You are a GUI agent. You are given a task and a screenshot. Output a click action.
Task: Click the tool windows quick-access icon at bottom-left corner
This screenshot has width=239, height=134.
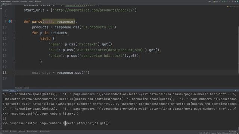pos(1,133)
